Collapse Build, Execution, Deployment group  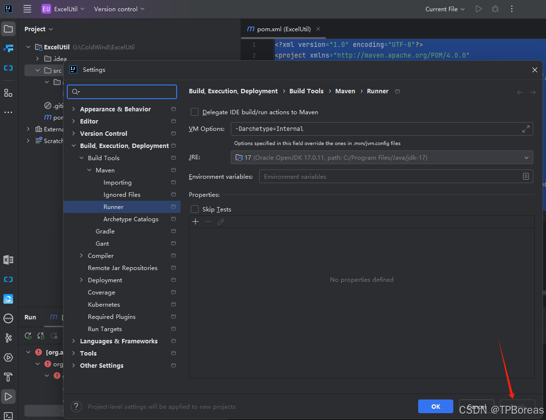click(74, 146)
